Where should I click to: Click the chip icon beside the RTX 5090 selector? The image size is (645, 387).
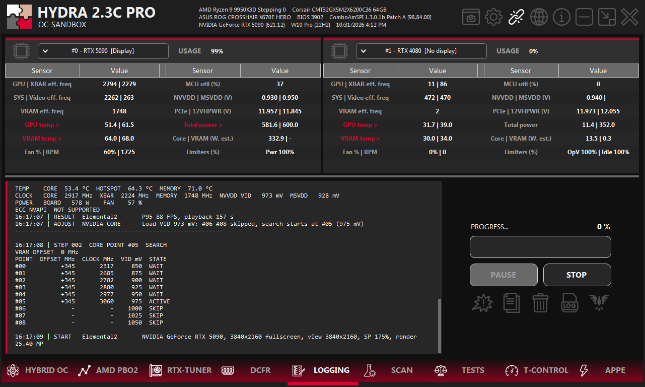(21, 51)
